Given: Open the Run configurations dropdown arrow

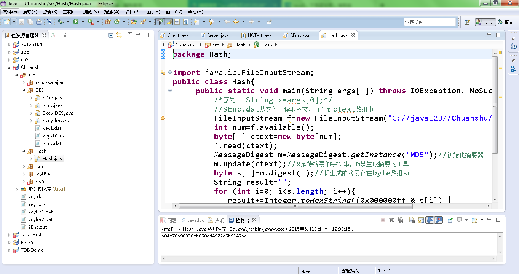Looking at the screenshot, I should coord(83,22).
